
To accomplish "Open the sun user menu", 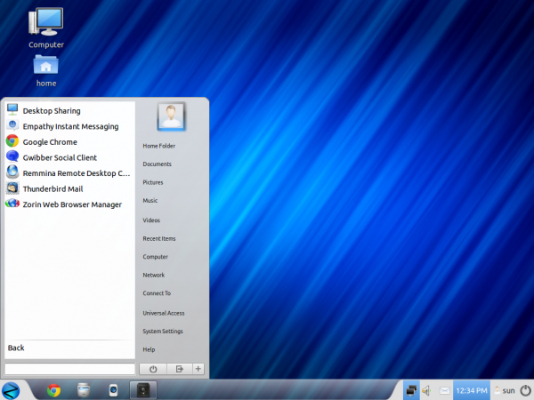I will point(505,390).
